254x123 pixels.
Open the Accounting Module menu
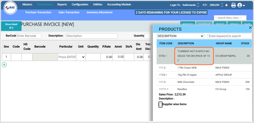click(x=119, y=4)
